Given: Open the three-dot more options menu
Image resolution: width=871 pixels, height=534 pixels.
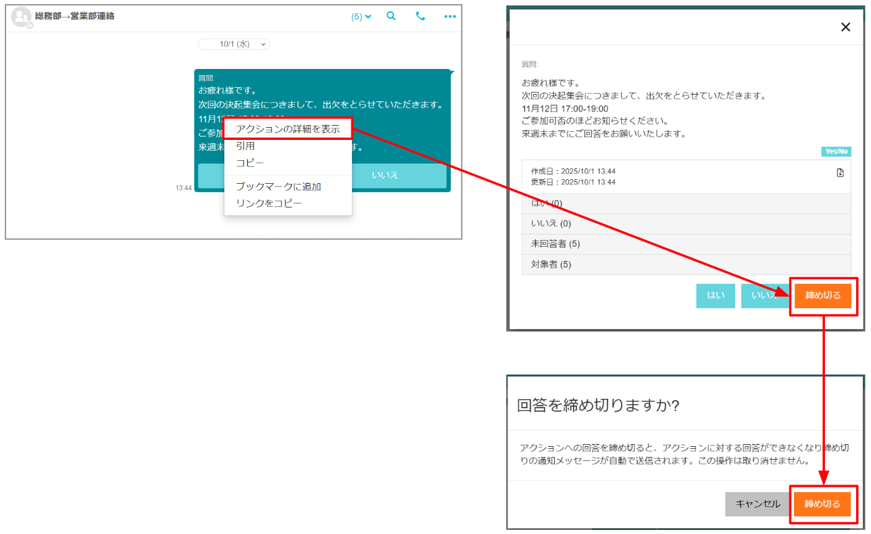Looking at the screenshot, I should [450, 16].
